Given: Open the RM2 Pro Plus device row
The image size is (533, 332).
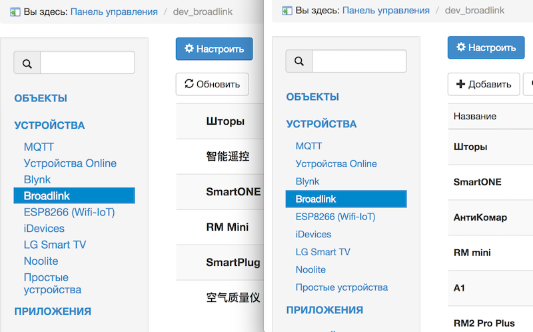Looking at the screenshot, I should [484, 323].
